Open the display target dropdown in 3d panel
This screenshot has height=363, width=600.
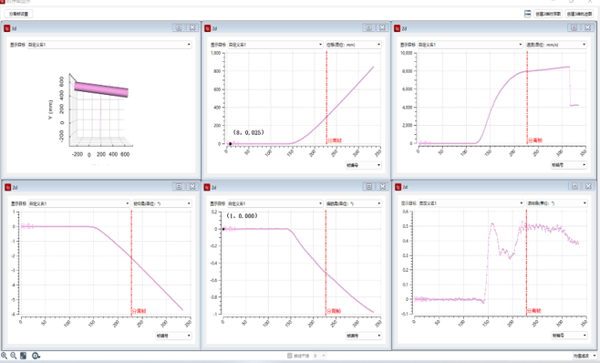click(109, 45)
